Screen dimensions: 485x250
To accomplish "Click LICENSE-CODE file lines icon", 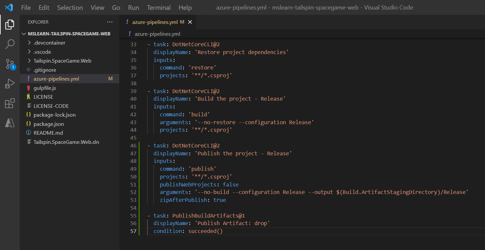I will [29, 106].
